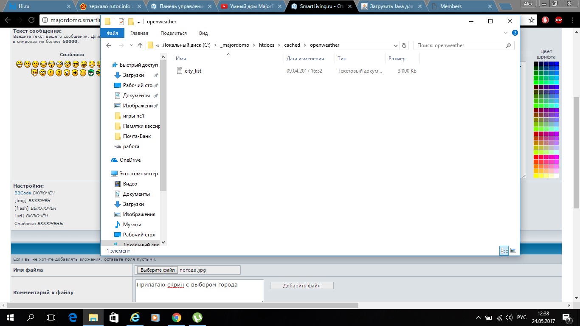Open the Файл ribbon menu

[113, 33]
